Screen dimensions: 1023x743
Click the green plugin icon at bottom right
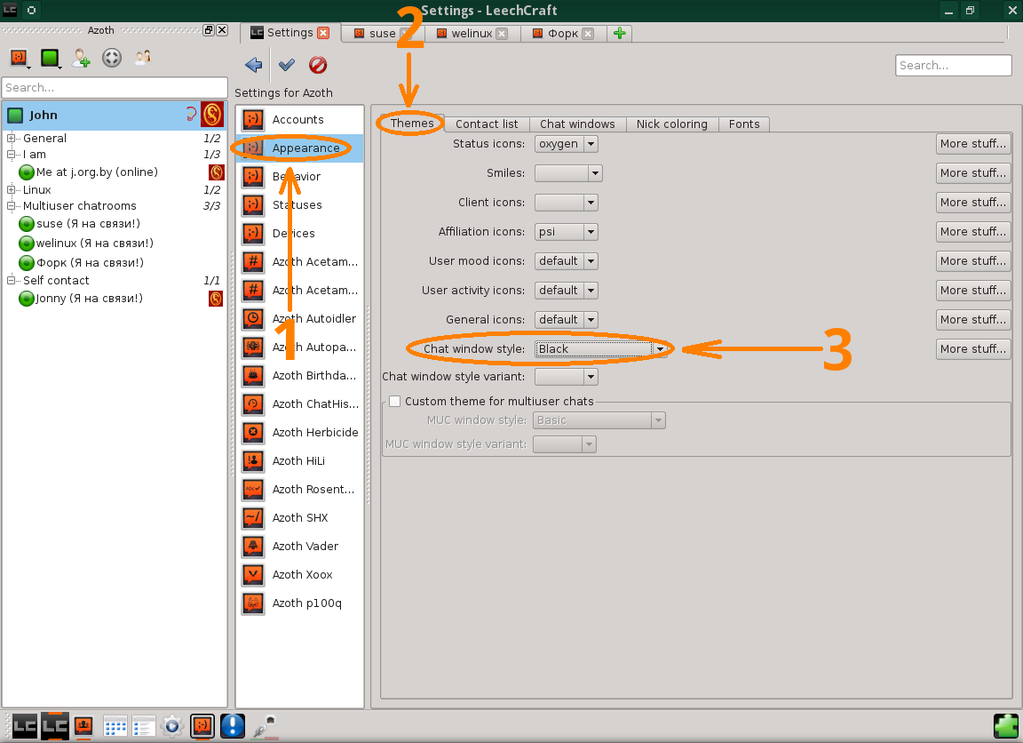point(1005,725)
